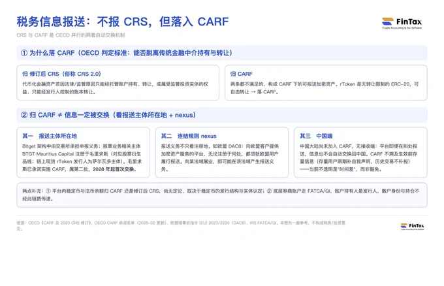Click the FinTax logo at top right
This screenshot has height=286, width=444.
point(402,23)
